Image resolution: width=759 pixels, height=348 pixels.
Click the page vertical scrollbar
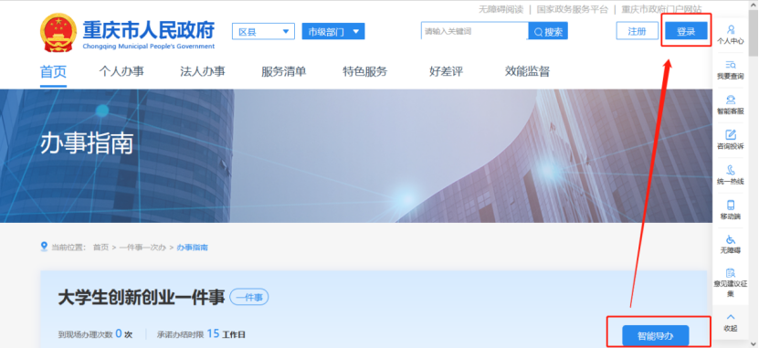click(x=754, y=174)
